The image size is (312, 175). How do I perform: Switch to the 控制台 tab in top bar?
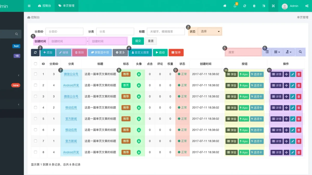point(44,6)
